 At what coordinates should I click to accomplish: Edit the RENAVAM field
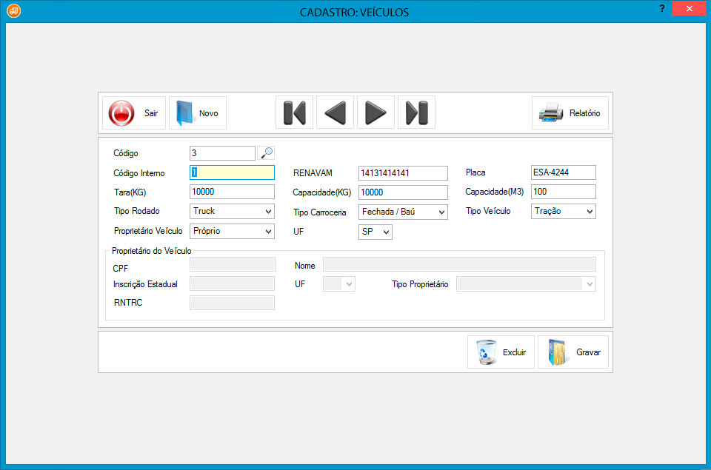(403, 173)
